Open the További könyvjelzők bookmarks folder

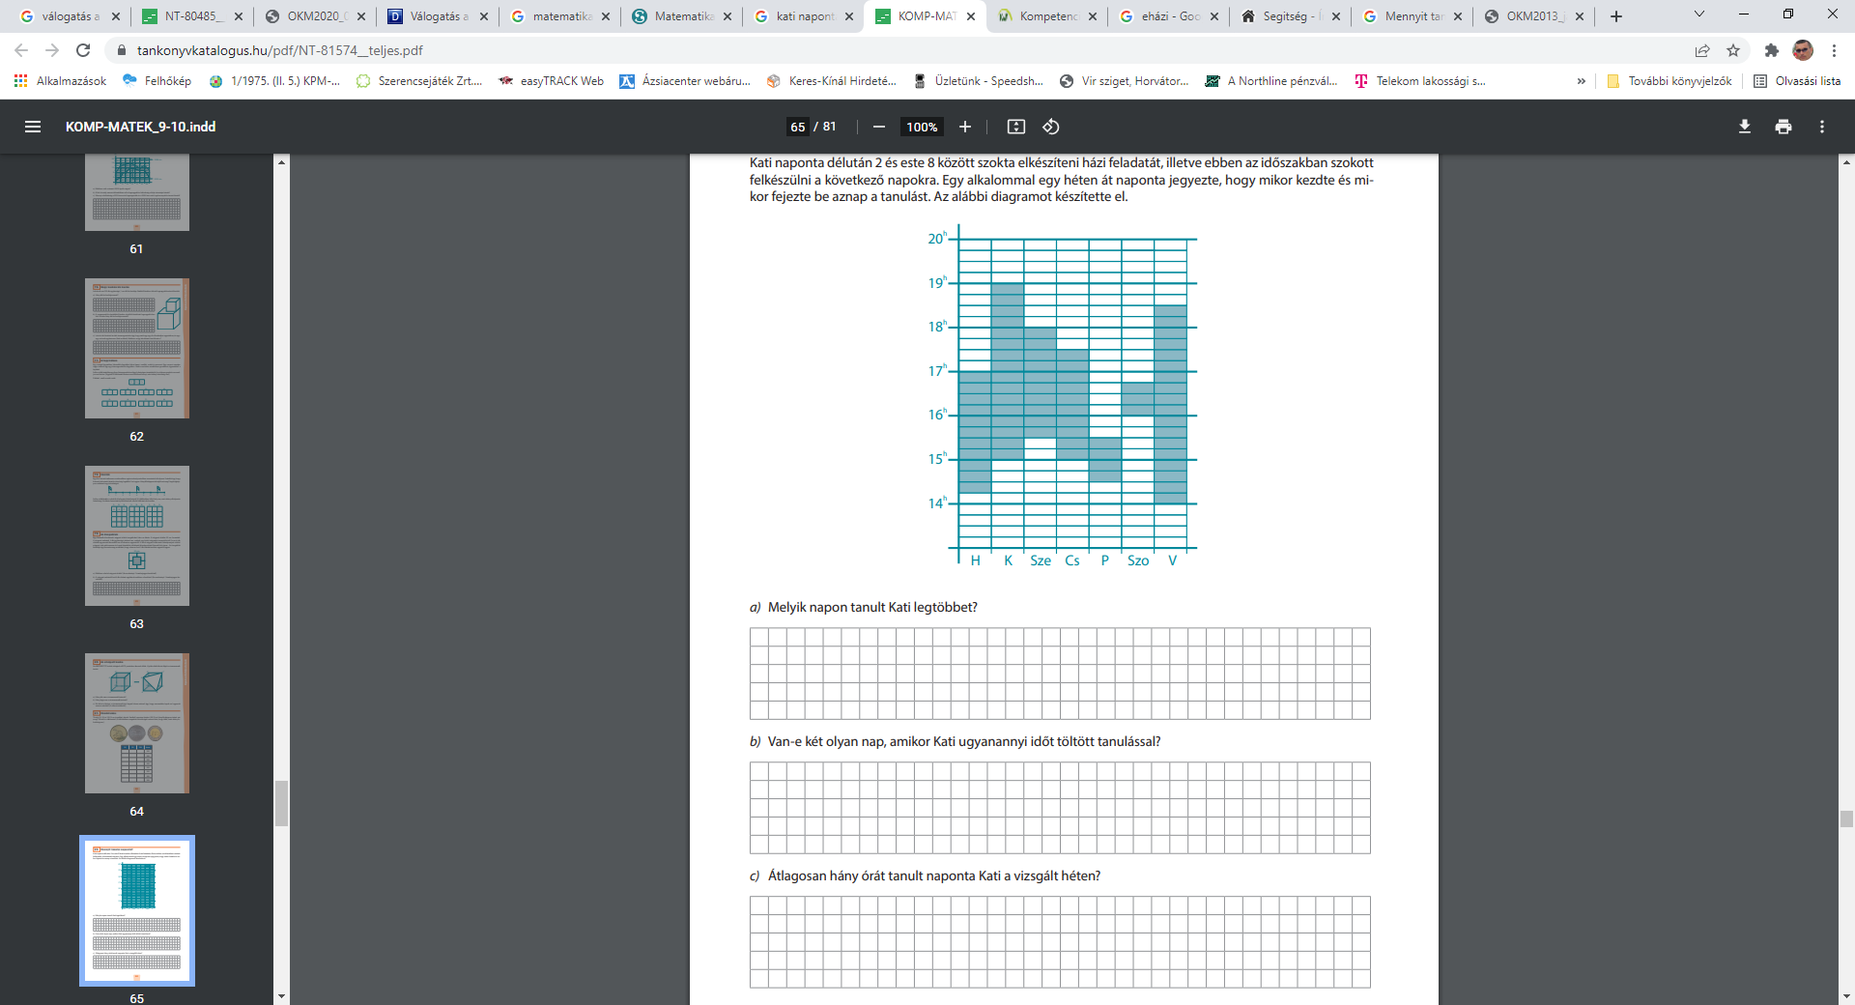click(1669, 81)
